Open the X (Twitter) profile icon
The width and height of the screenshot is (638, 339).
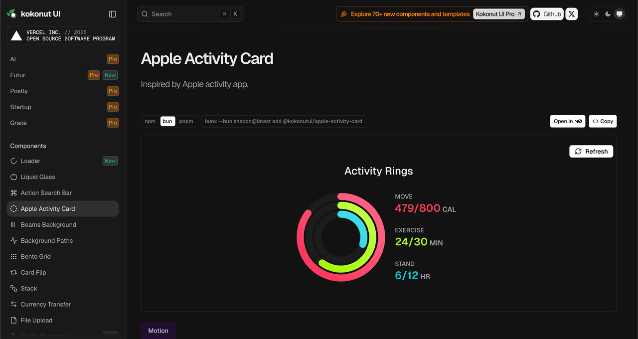click(572, 14)
